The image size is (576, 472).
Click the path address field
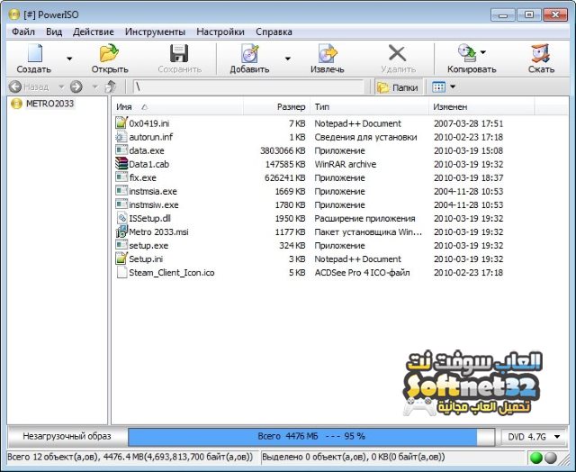tap(248, 86)
